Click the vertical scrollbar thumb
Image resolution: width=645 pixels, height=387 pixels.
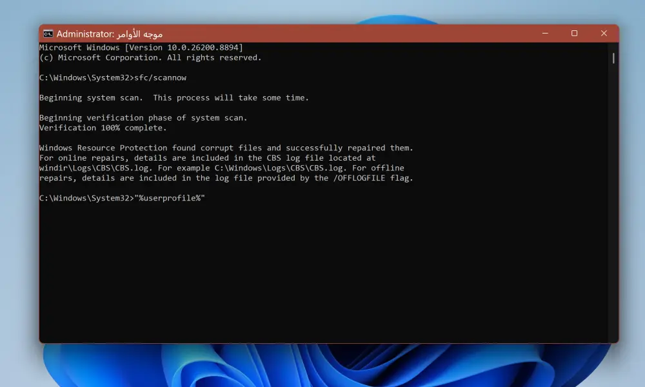tap(613, 59)
